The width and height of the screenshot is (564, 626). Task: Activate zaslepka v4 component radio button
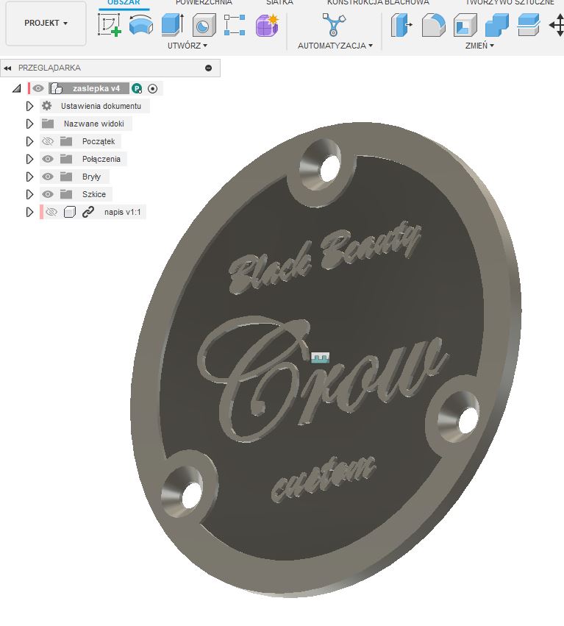[152, 88]
